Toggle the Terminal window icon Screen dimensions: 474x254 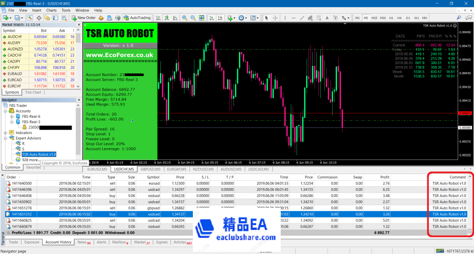(56, 18)
